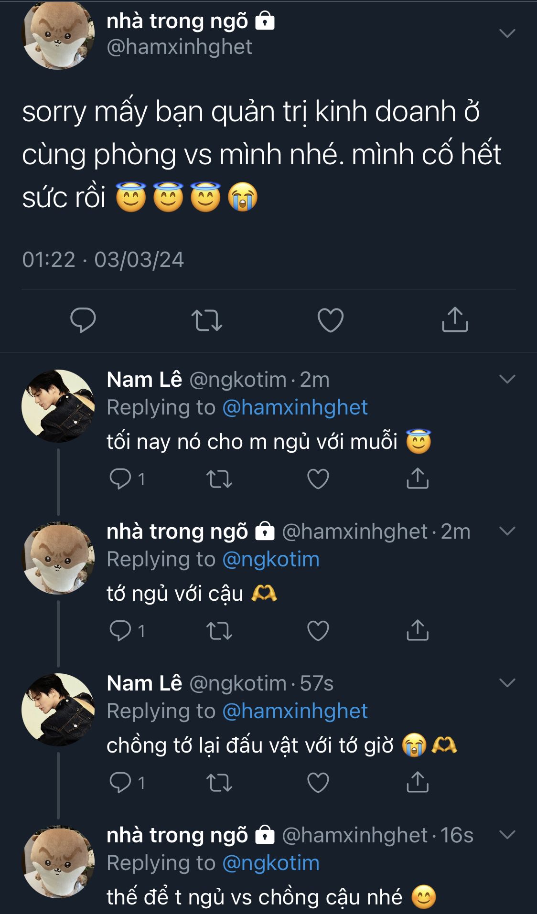Retweet the "tớ ngủ với cậu" reply
This screenshot has height=914, width=537.
pyautogui.click(x=219, y=631)
